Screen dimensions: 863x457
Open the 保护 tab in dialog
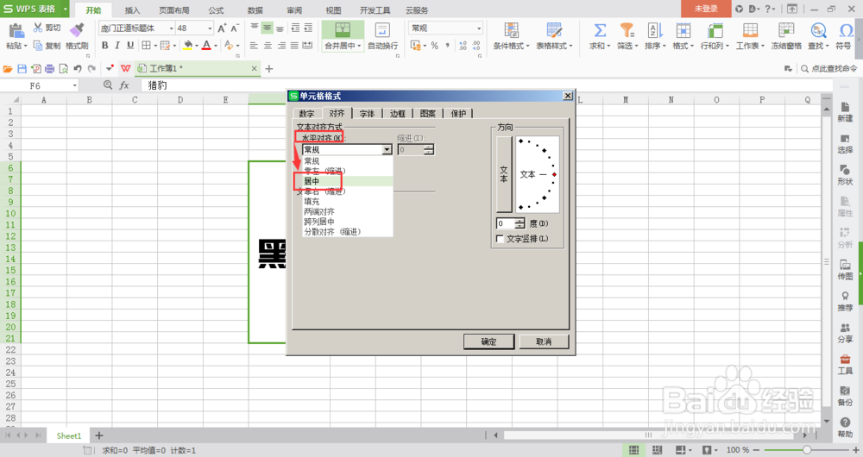(x=458, y=114)
